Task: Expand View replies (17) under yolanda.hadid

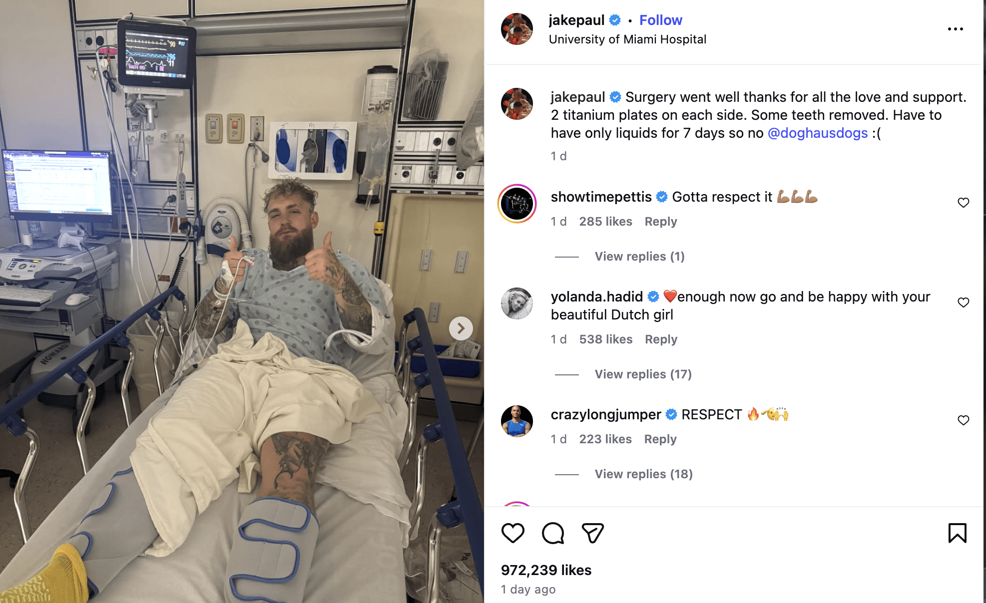Action: [643, 374]
